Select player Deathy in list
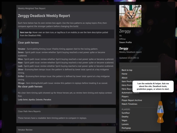177x133 pixels. point(125,117)
